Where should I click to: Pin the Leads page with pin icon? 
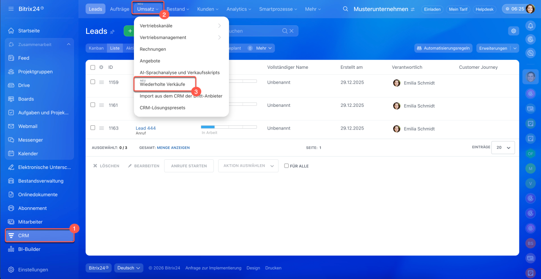click(x=112, y=32)
